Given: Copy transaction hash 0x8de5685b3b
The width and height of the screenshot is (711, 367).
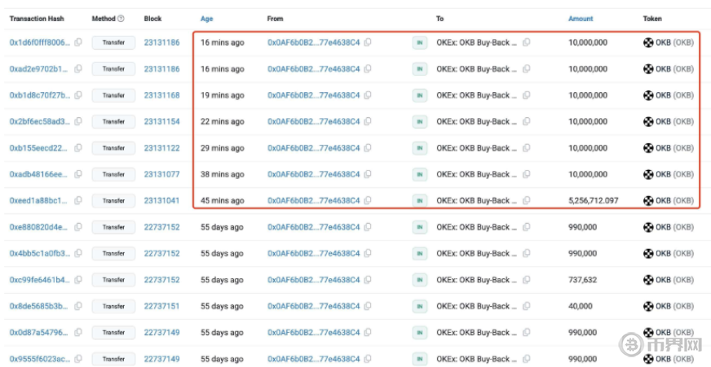Looking at the screenshot, I should [78, 307].
